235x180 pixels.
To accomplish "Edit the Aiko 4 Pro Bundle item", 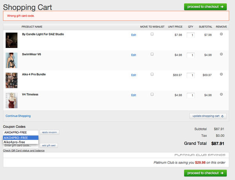I will (x=134, y=75).
